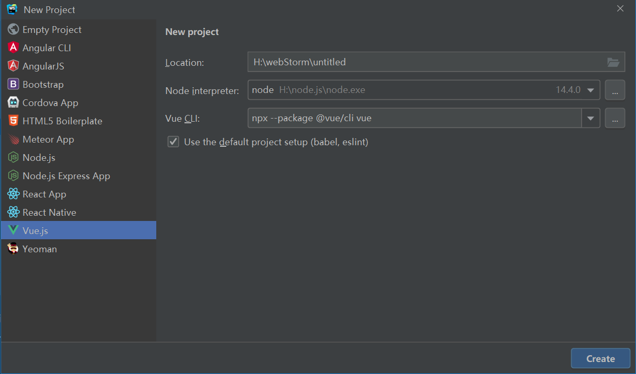Screen dimensions: 636x374
Task: Click the Empty Project globe icon
Action: [x=13, y=30]
